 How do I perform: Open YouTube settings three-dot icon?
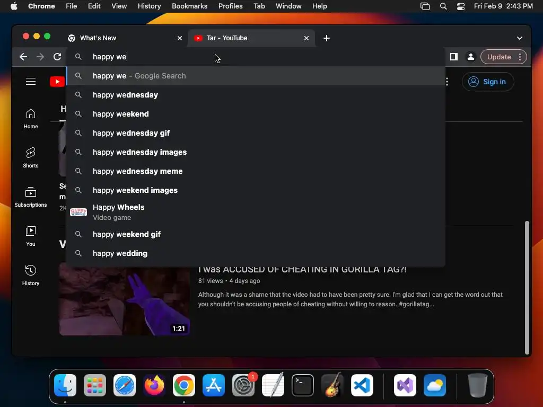point(447,82)
